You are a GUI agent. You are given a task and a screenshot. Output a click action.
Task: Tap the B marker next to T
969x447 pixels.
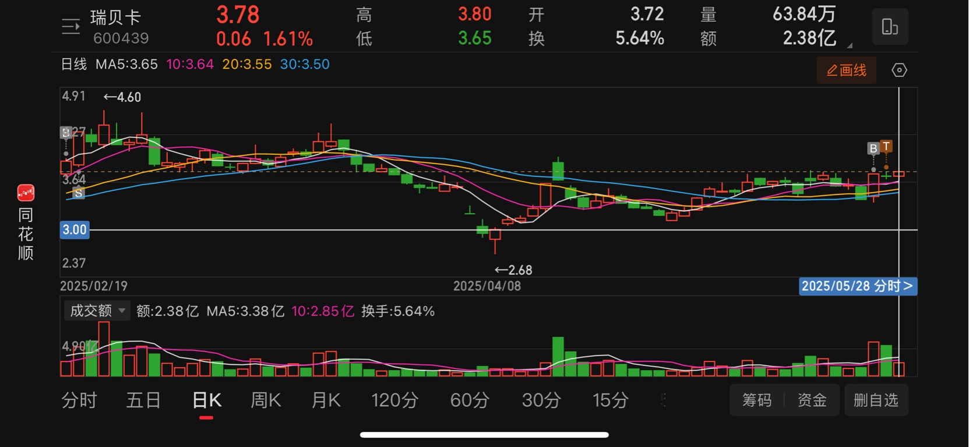(873, 148)
